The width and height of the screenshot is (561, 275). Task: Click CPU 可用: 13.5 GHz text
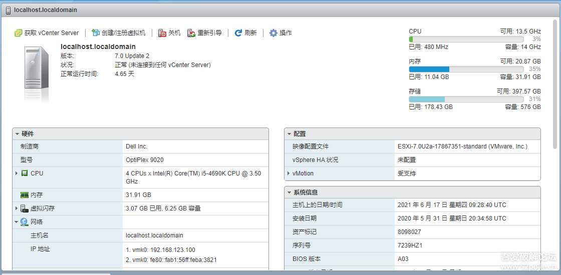pyautogui.click(x=520, y=31)
